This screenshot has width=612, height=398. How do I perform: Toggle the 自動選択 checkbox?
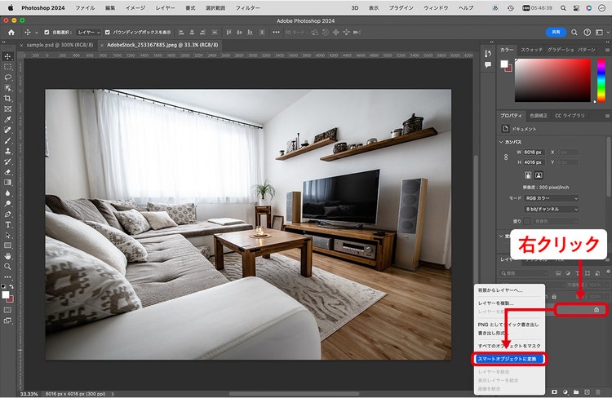[47, 33]
